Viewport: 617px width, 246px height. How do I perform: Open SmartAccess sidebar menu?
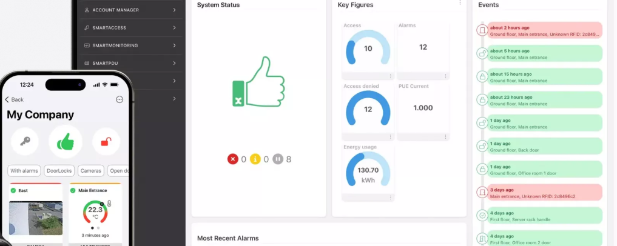(130, 28)
